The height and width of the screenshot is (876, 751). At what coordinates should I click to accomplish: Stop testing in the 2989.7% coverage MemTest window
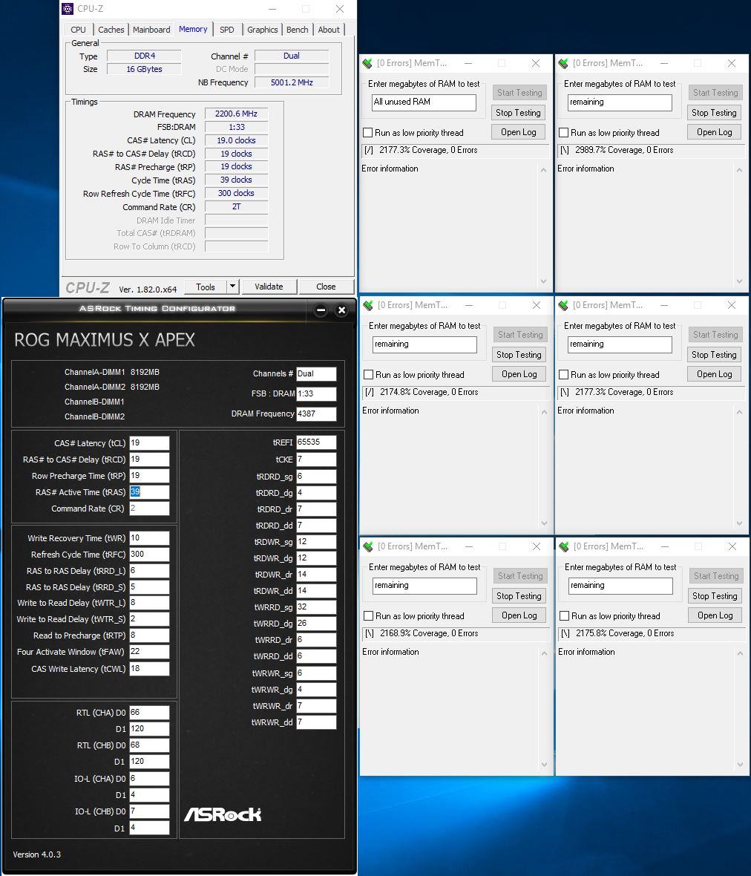click(x=714, y=113)
